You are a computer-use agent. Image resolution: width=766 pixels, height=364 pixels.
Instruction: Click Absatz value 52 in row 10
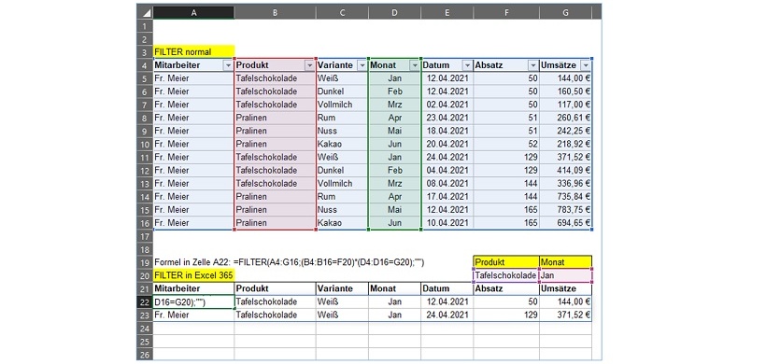506,144
